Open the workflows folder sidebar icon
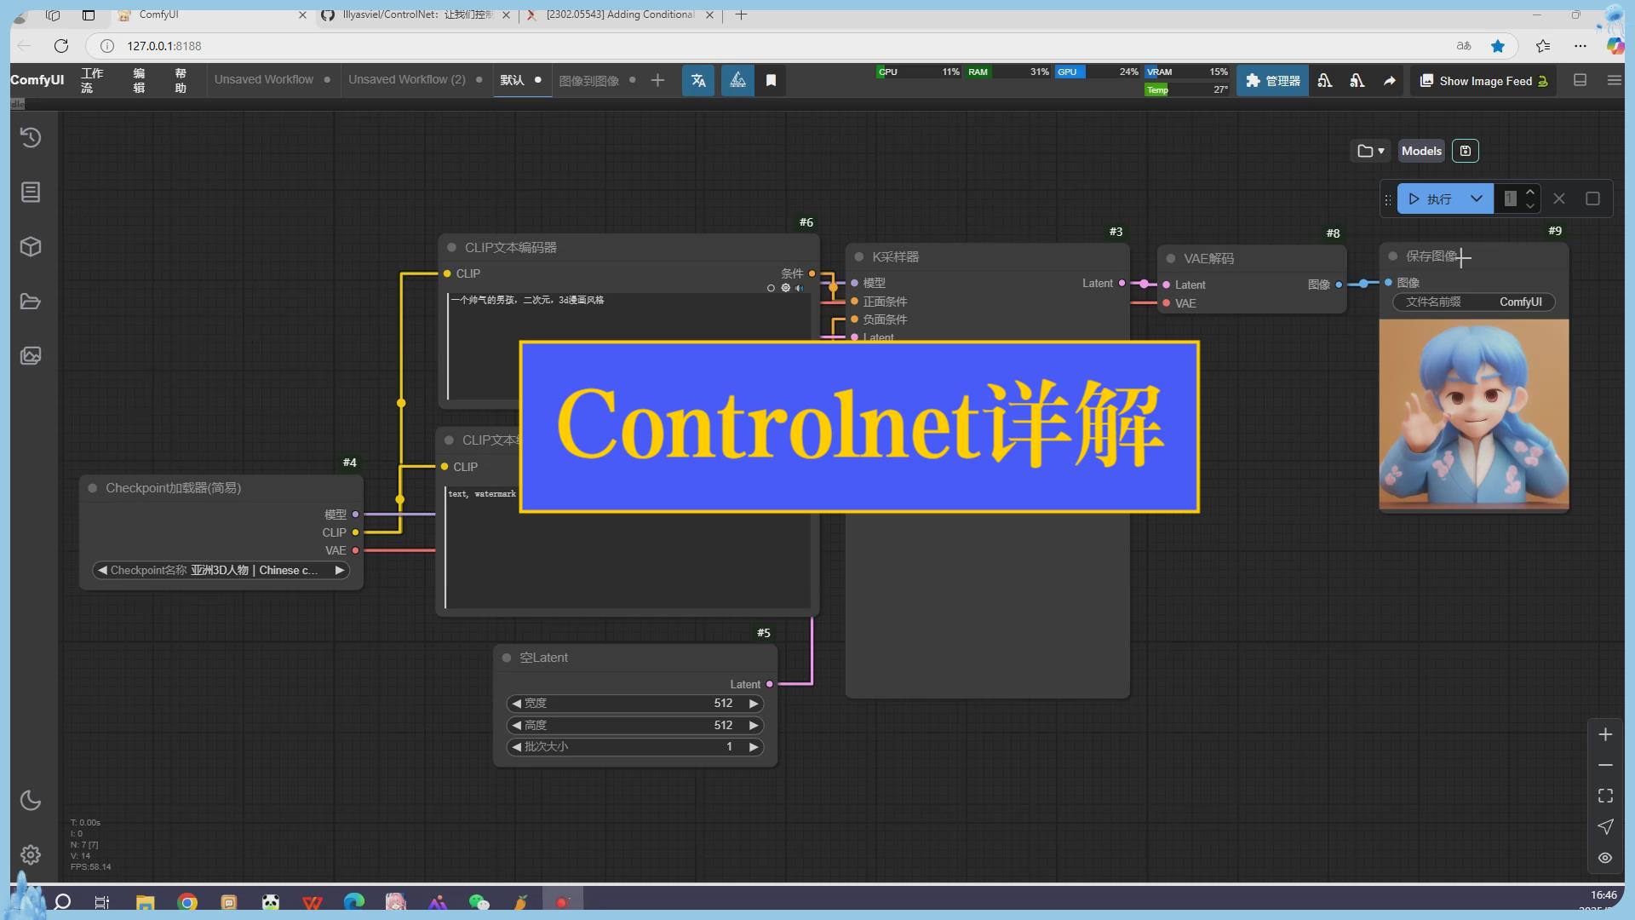This screenshot has width=1635, height=920. click(31, 301)
